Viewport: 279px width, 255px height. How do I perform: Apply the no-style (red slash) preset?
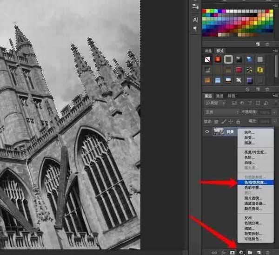tap(208, 59)
